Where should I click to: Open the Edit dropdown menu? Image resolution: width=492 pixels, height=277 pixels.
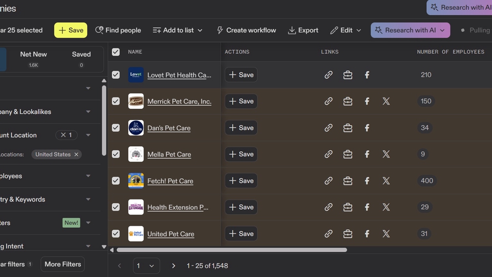pos(346,30)
